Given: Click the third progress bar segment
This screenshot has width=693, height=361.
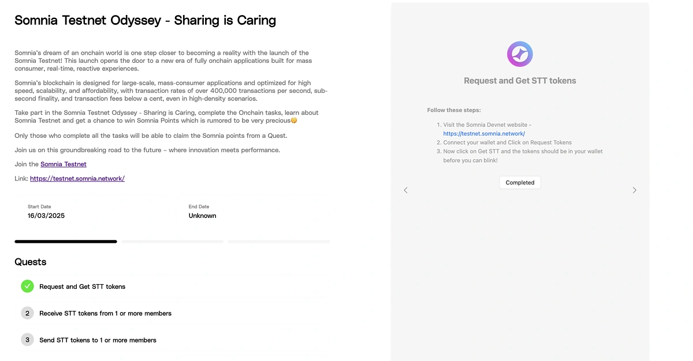Looking at the screenshot, I should pos(279,242).
